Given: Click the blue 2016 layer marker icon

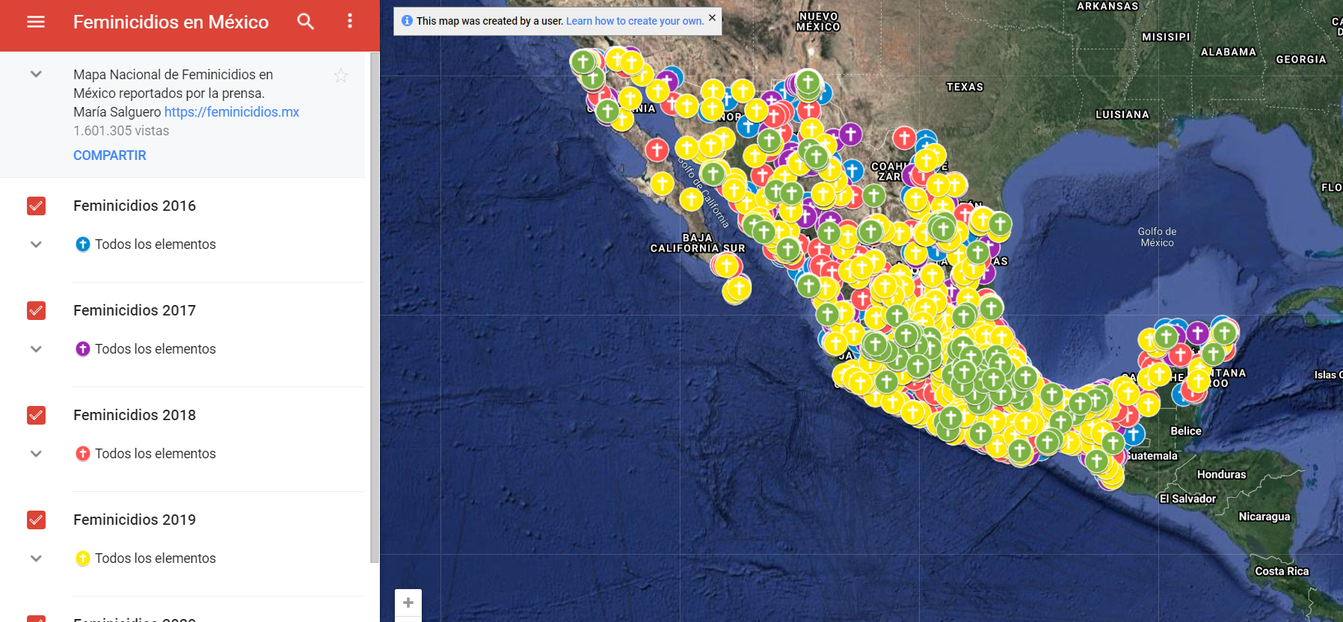Looking at the screenshot, I should [83, 244].
